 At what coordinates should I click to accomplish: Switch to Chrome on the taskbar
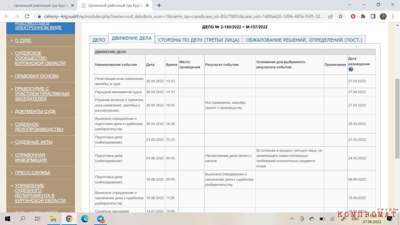tap(69, 219)
